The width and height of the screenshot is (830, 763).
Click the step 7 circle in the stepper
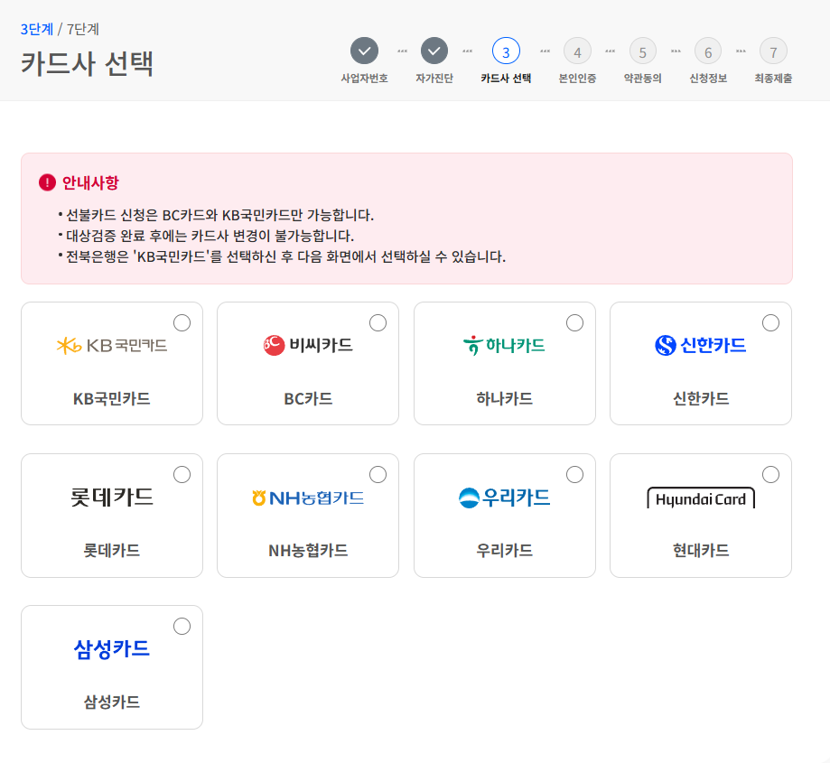coord(773,51)
